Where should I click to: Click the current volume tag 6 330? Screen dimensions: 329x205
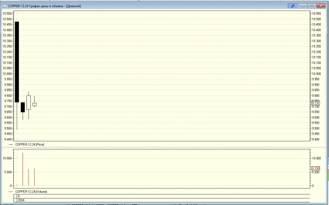pyautogui.click(x=316, y=169)
